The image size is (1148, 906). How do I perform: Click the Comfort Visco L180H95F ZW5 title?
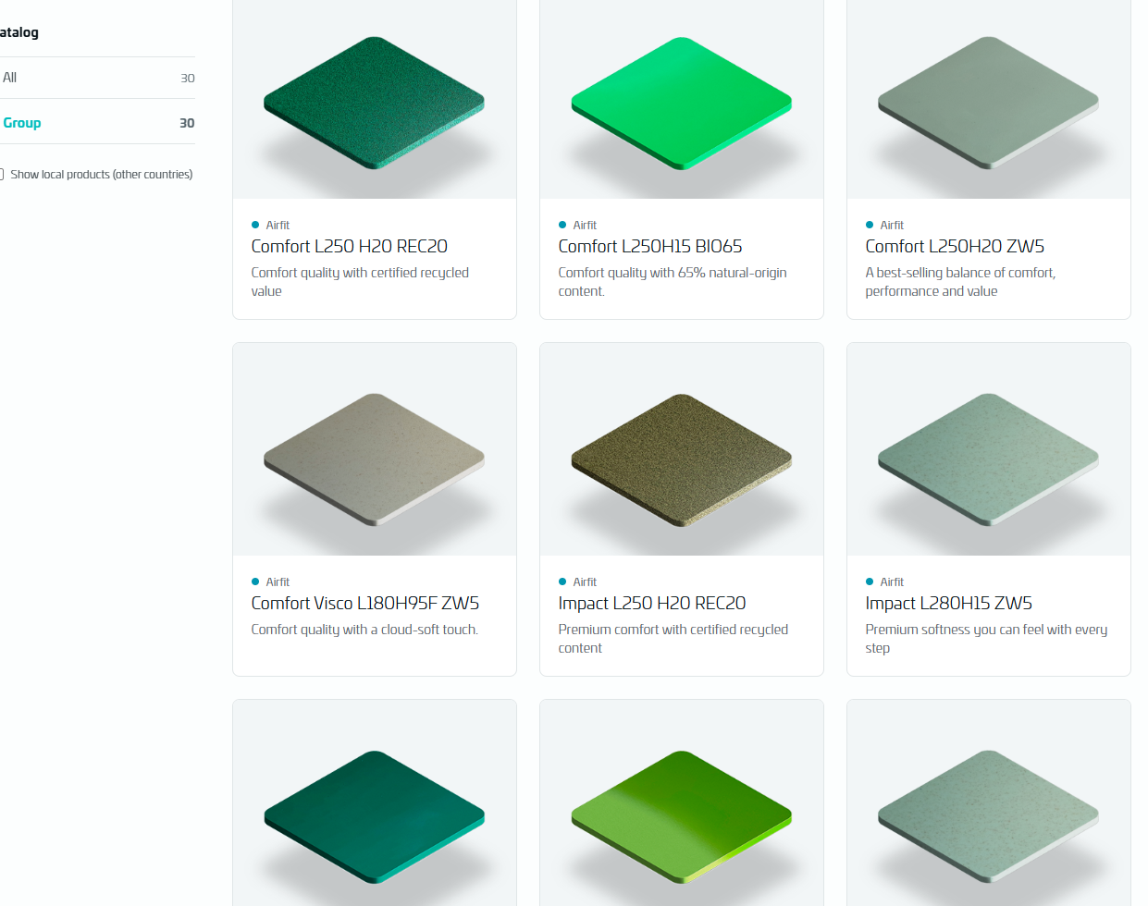click(x=365, y=603)
